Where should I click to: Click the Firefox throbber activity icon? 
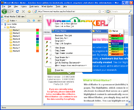click(x=131, y=6)
